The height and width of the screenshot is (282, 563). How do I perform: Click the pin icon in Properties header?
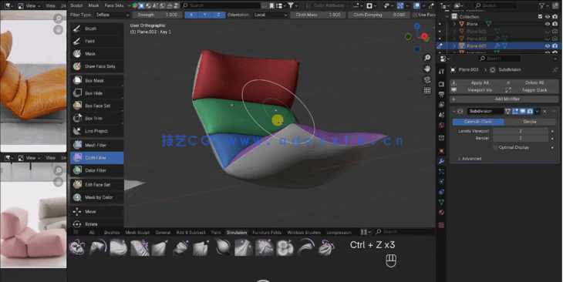(555, 69)
